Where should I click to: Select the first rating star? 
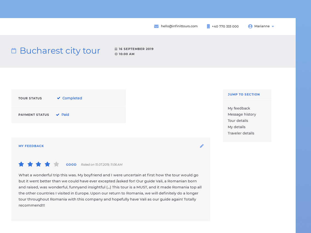(x=21, y=164)
